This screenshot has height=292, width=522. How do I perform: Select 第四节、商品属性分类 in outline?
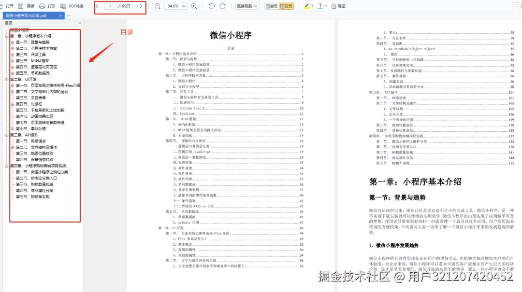pos(35,191)
